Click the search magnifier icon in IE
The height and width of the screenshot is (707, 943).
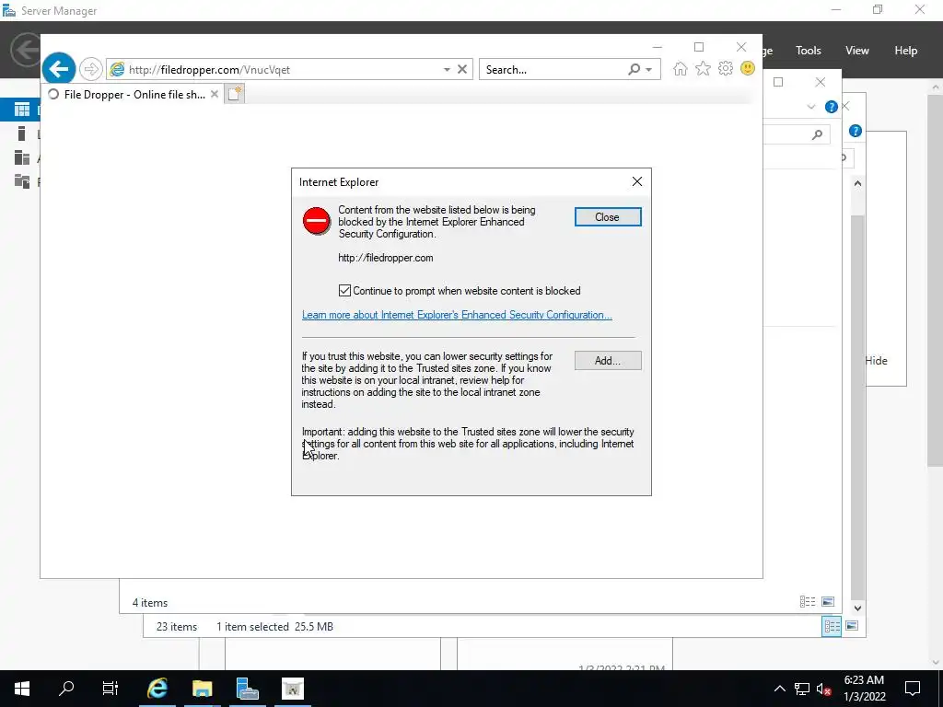tap(634, 69)
